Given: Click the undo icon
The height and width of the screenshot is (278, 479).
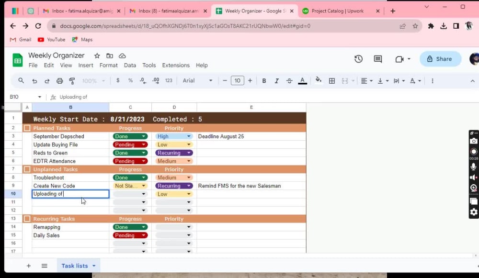Looking at the screenshot, I should pos(34,80).
